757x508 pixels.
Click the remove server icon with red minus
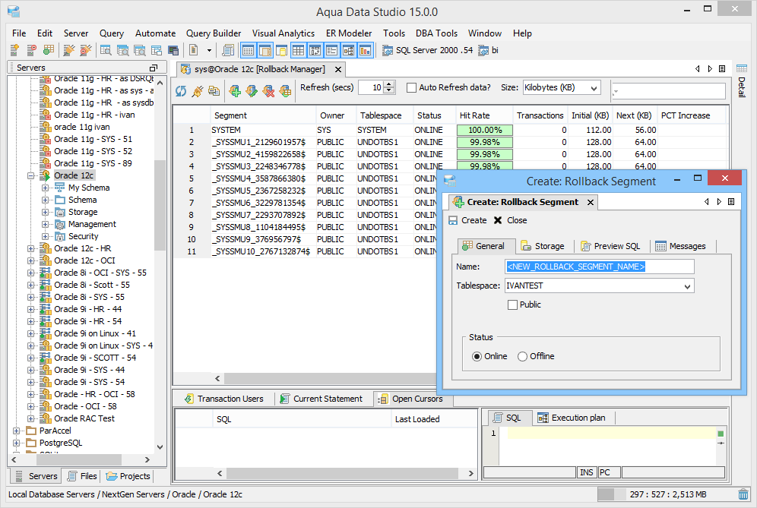point(31,50)
